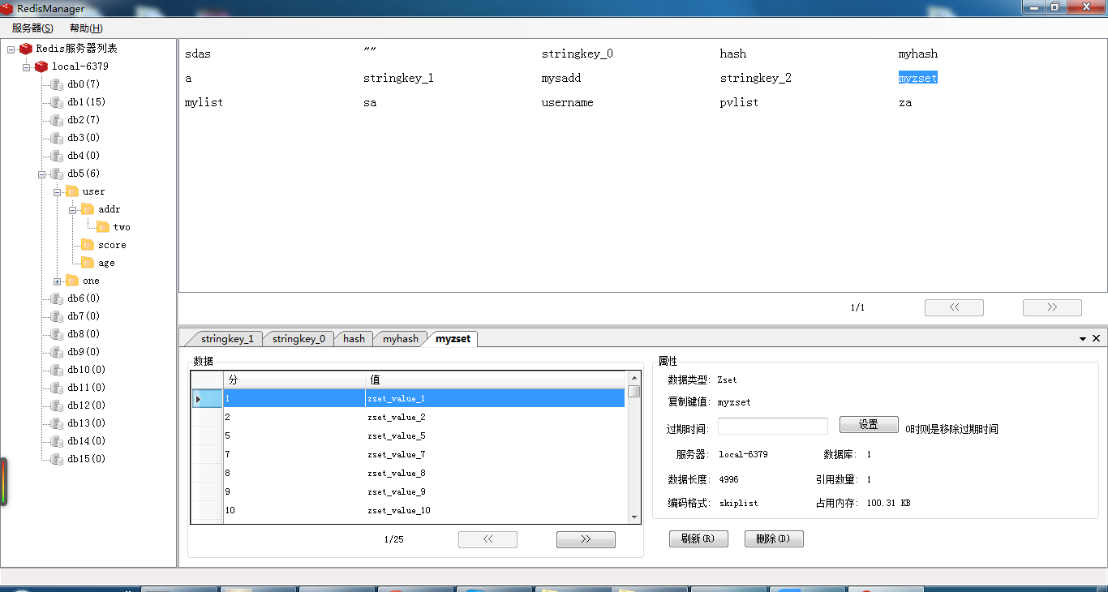Viewport: 1108px width, 592px height.
Task: Switch to the stringkey_0 tab
Action: click(x=298, y=339)
